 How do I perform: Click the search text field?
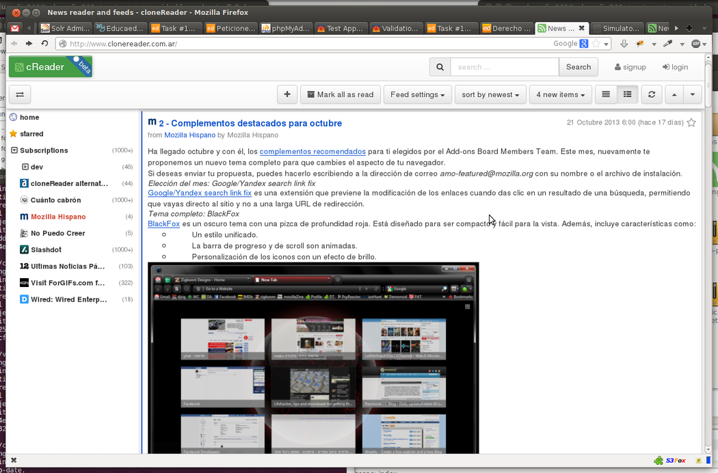[504, 67]
